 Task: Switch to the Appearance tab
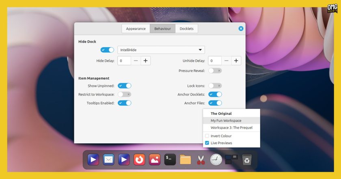(x=136, y=29)
